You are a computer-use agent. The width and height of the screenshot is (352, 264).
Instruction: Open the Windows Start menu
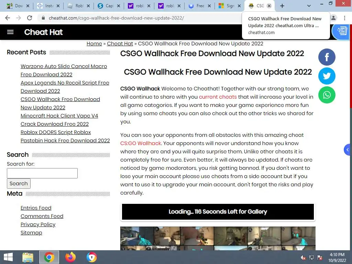(8, 257)
